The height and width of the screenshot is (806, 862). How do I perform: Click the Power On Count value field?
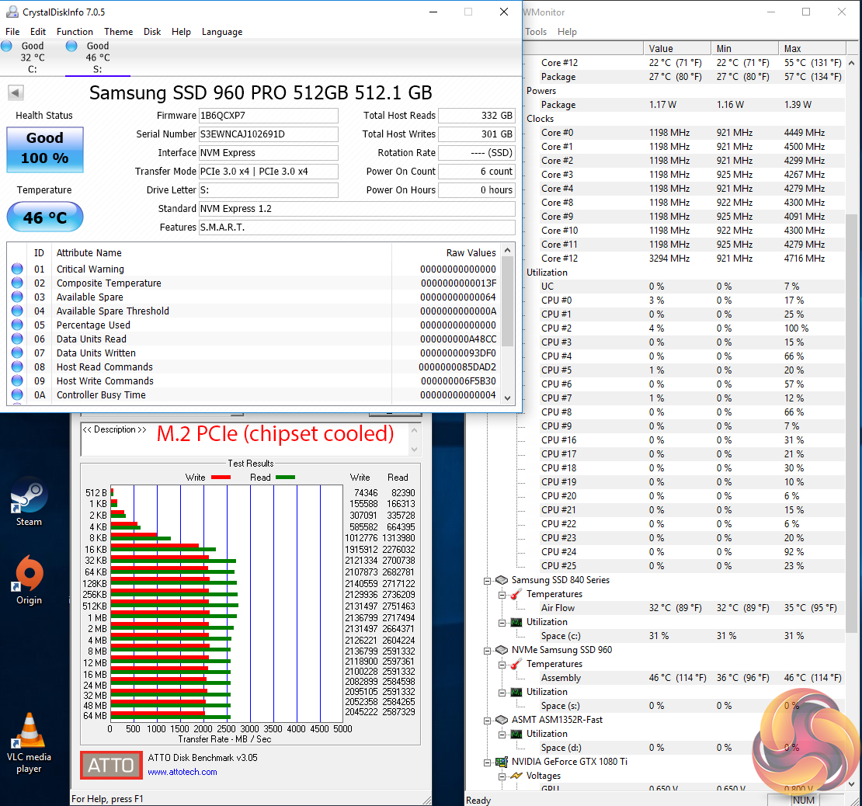click(x=477, y=172)
